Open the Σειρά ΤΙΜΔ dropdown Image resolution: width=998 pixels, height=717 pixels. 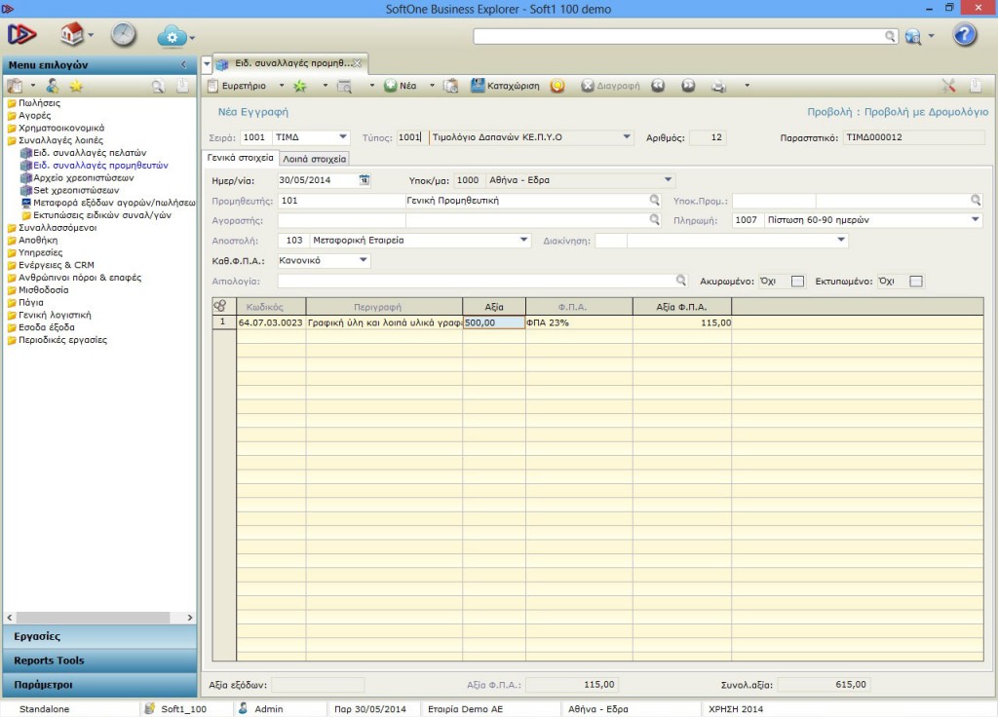(343, 136)
